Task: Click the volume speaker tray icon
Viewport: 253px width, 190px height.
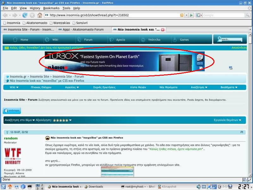Action: 199,187
